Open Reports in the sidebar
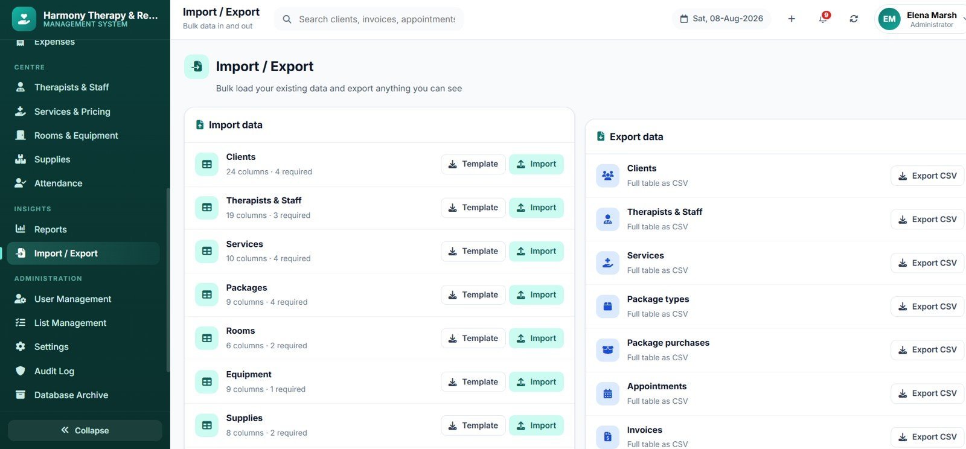Viewport: 966px width, 449px height. (83, 229)
